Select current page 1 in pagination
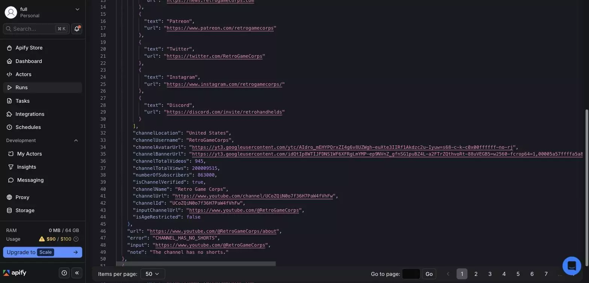 pyautogui.click(x=462, y=274)
